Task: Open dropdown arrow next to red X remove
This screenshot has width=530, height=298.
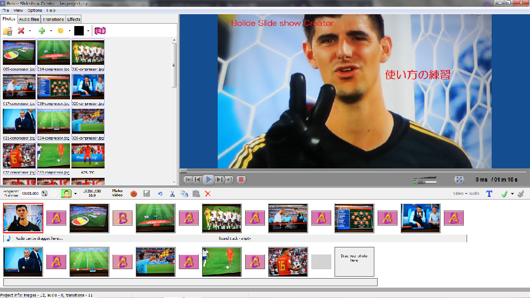Action: (30, 31)
